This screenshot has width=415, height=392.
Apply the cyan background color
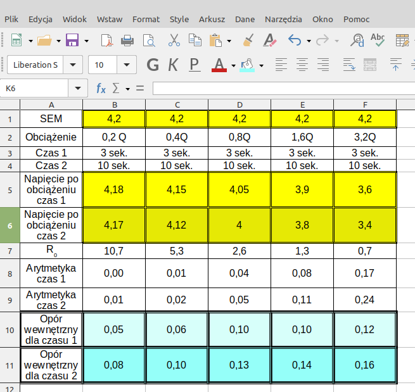(247, 65)
